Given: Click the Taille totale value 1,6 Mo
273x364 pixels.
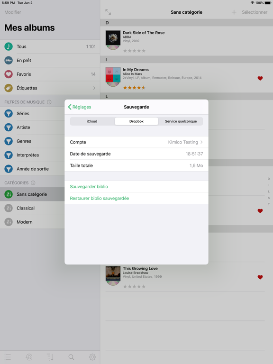Looking at the screenshot, I should point(196,165).
